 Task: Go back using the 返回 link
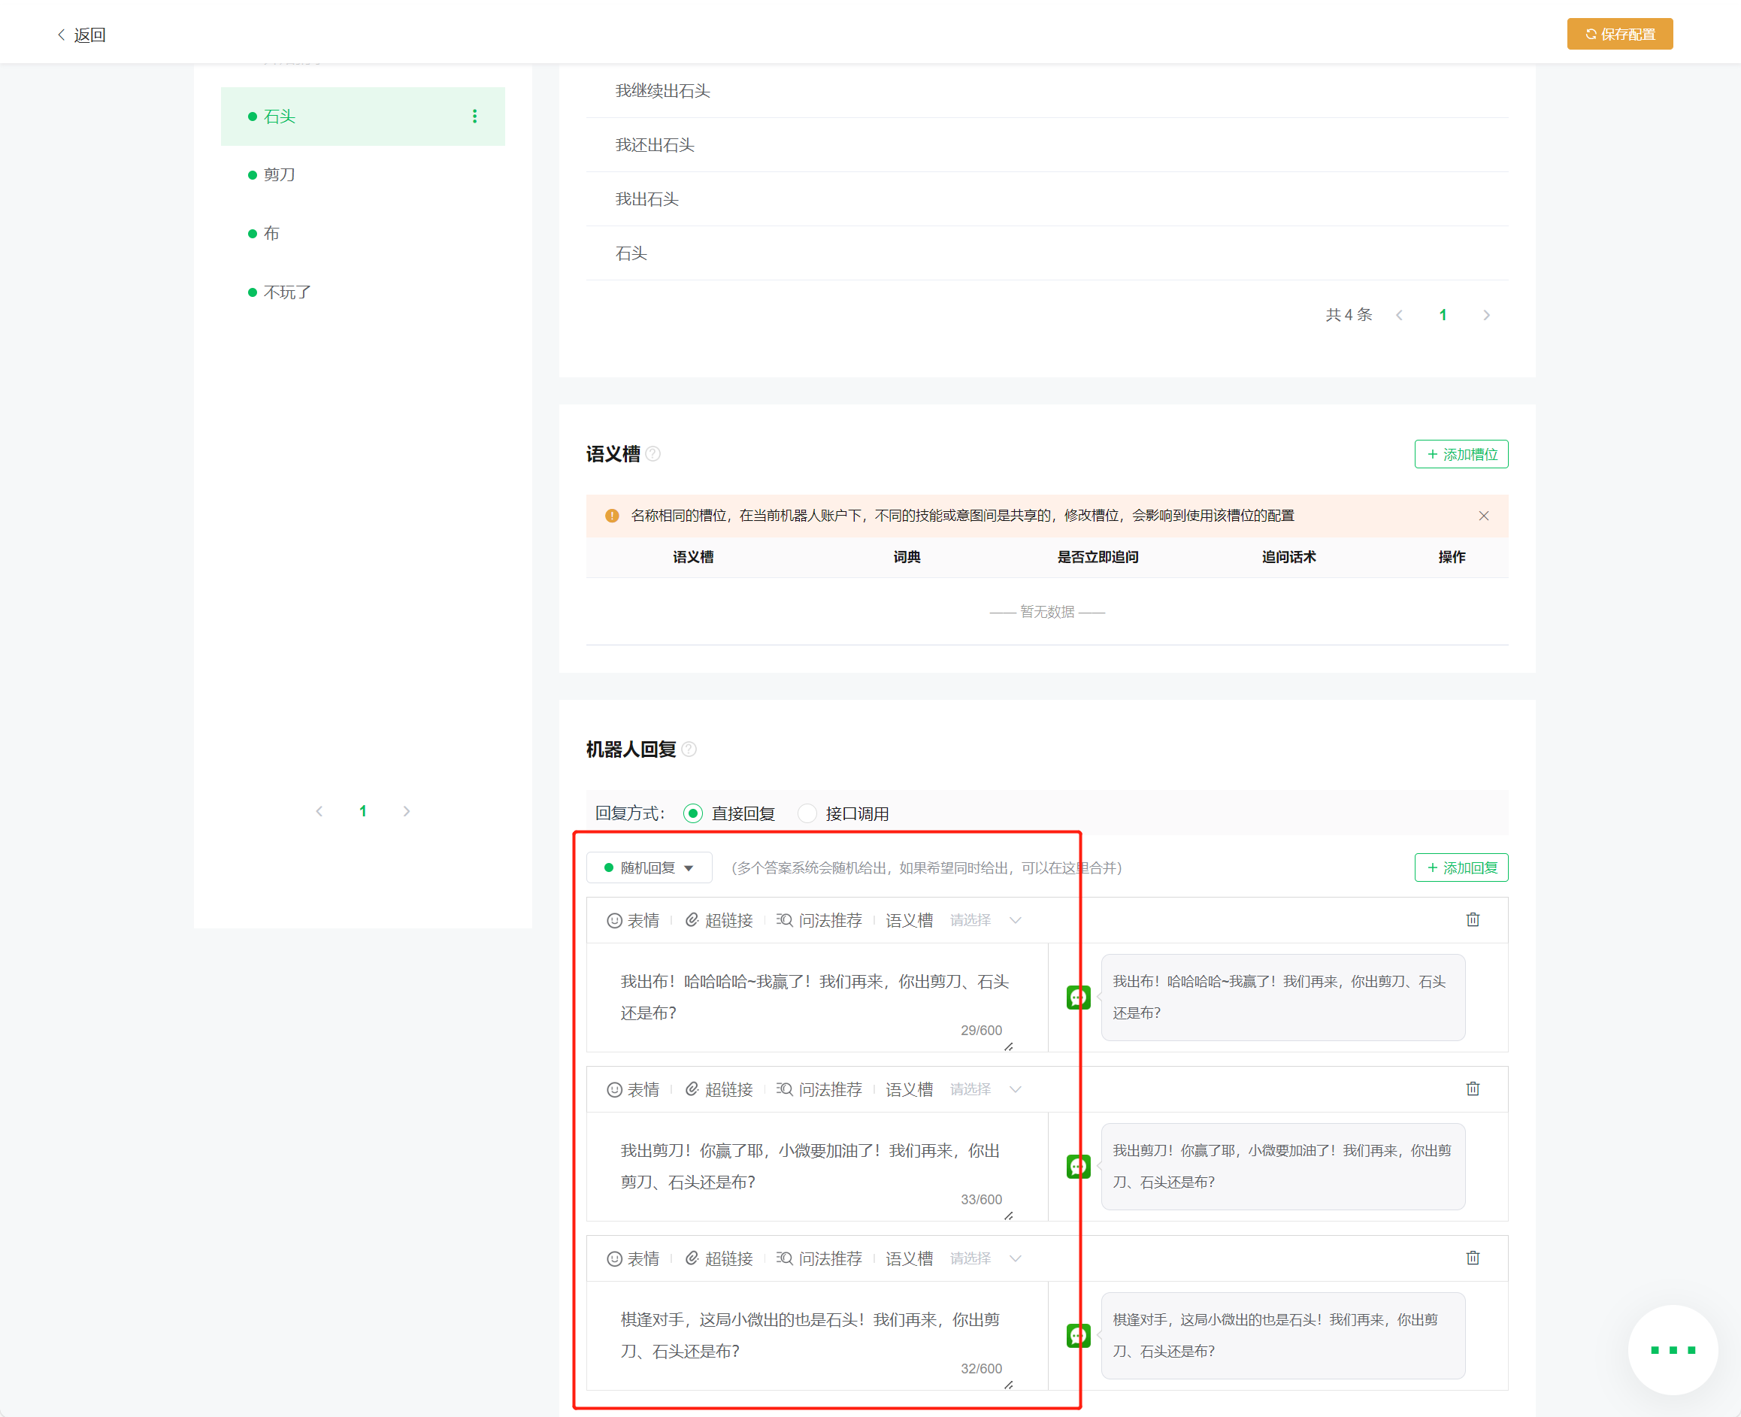(x=82, y=35)
